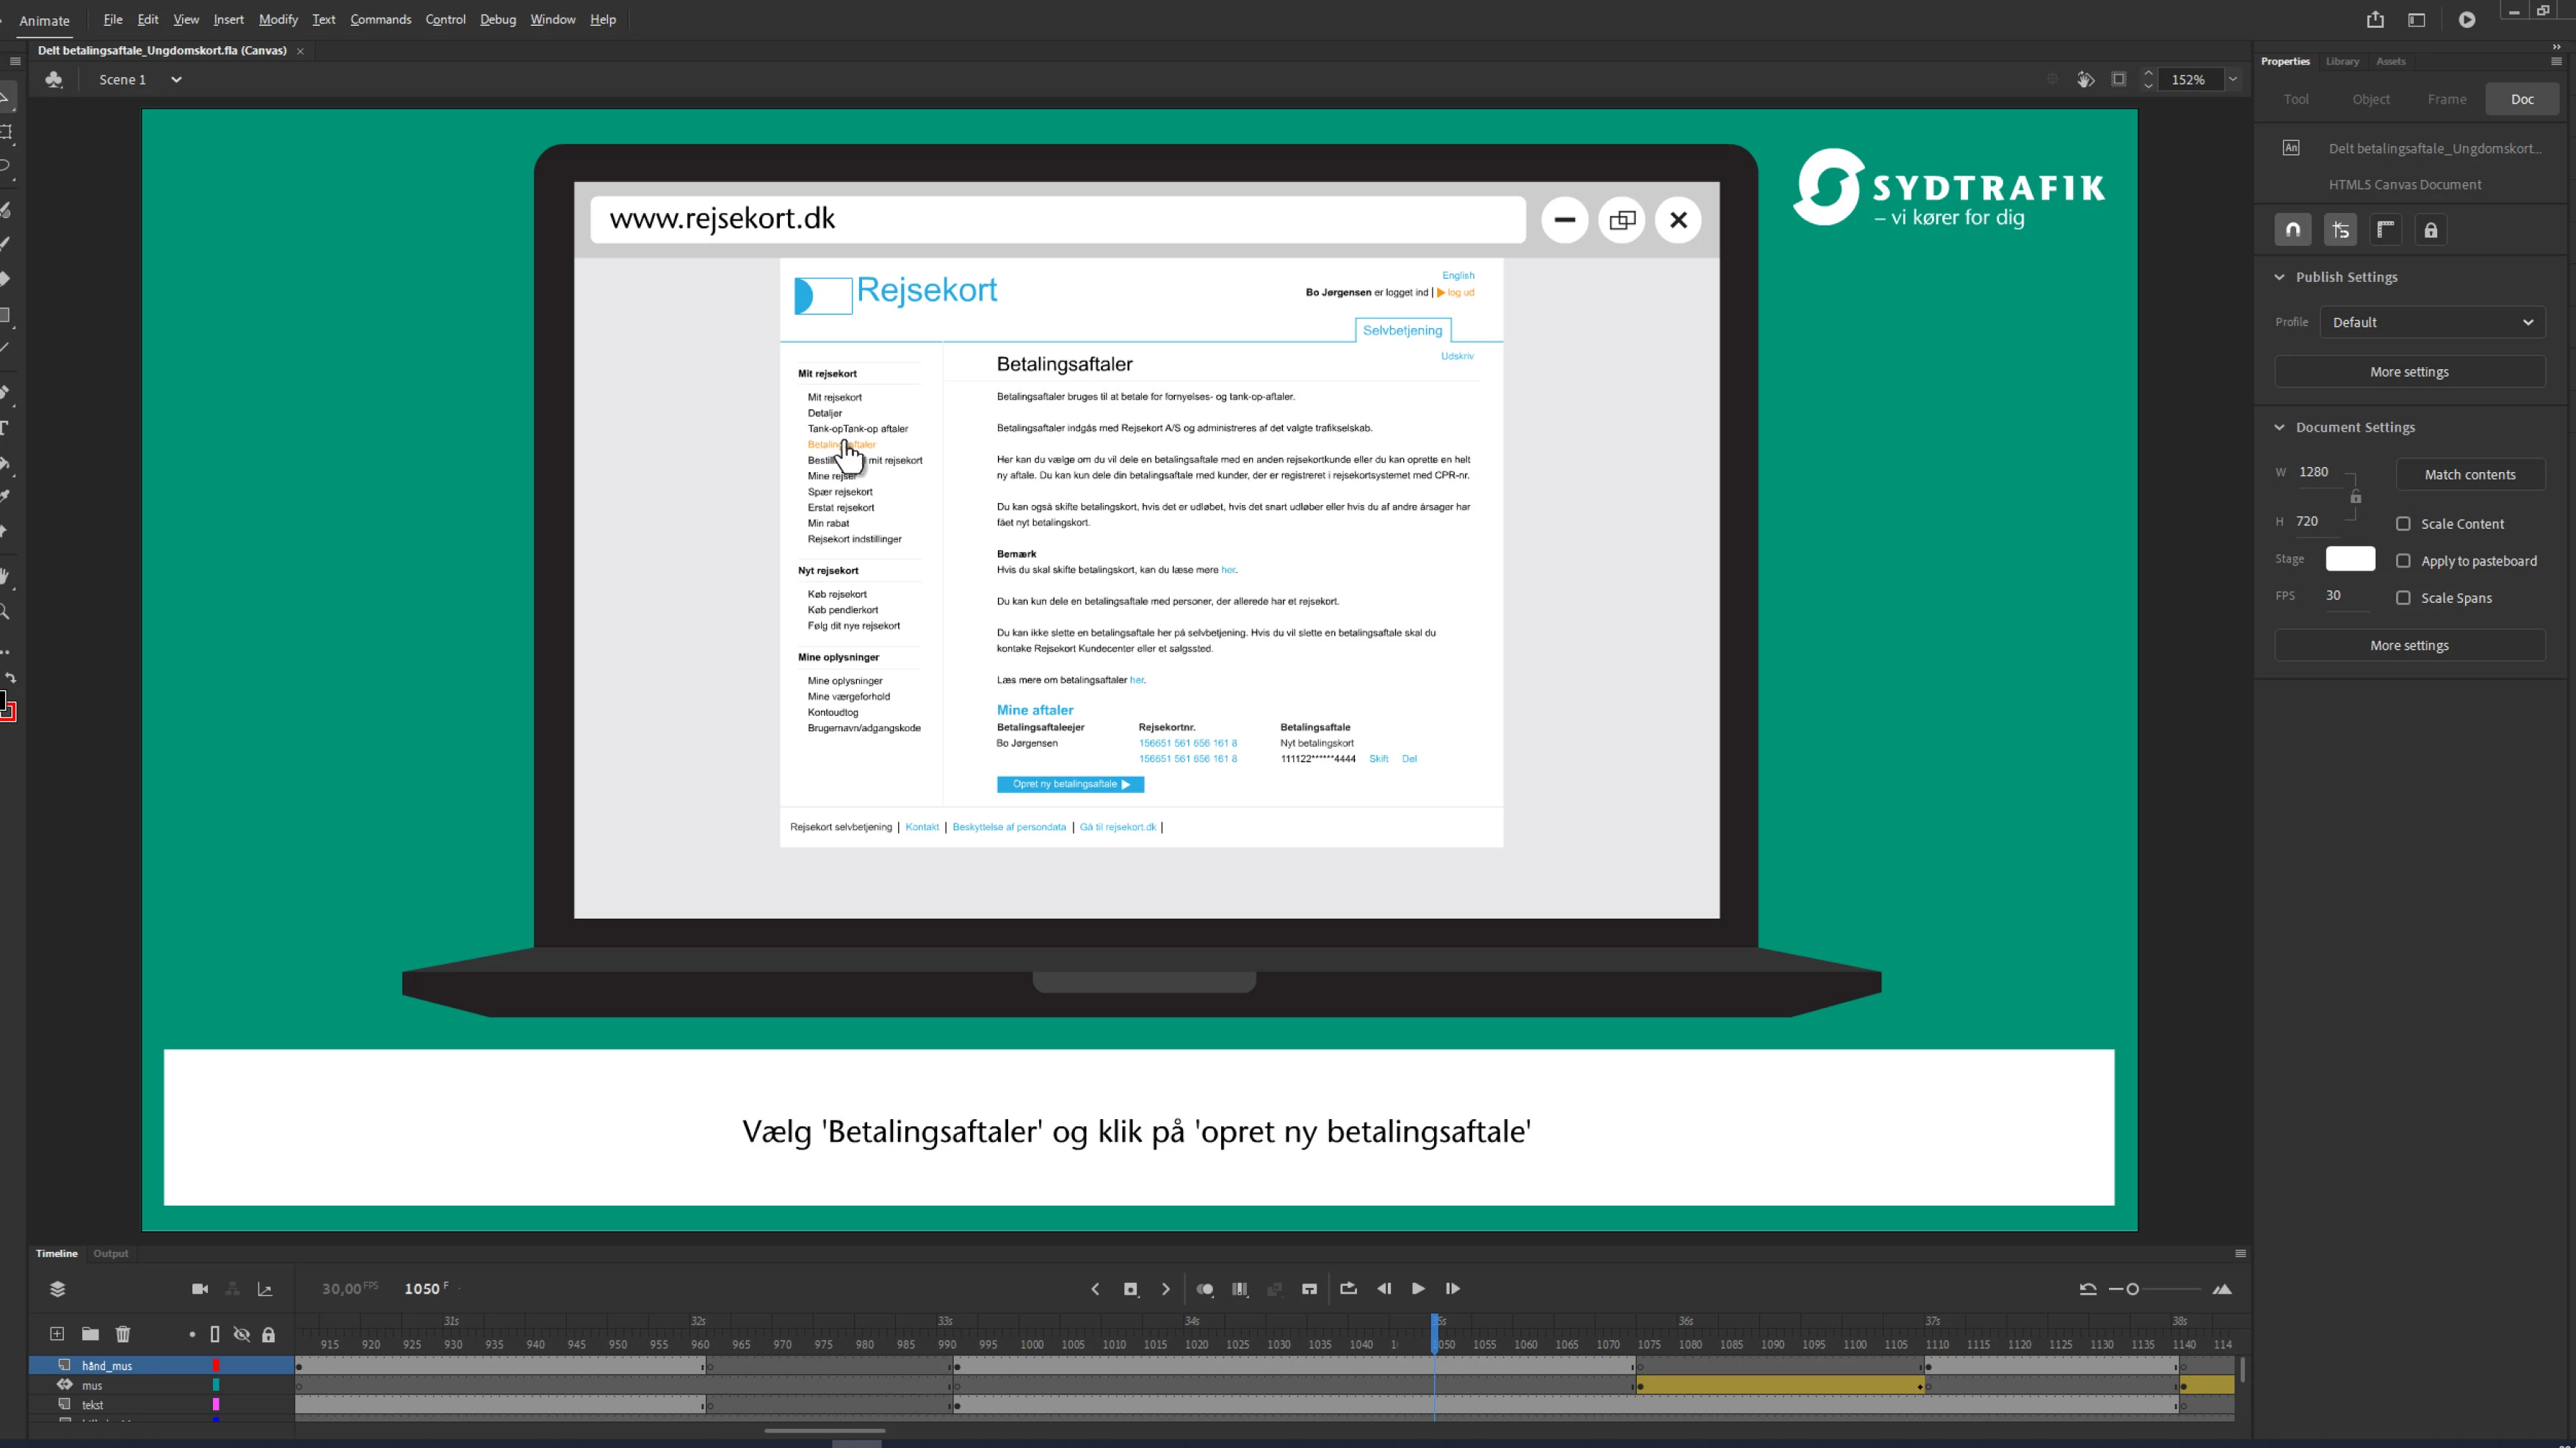
Task: Click the Match contents button
Action: tap(2469, 475)
